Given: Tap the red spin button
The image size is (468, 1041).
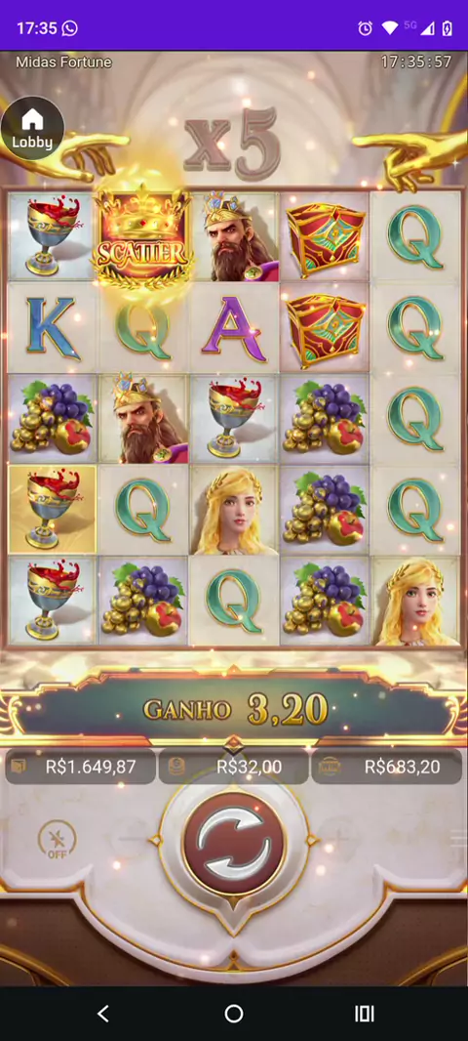Looking at the screenshot, I should coord(234,845).
